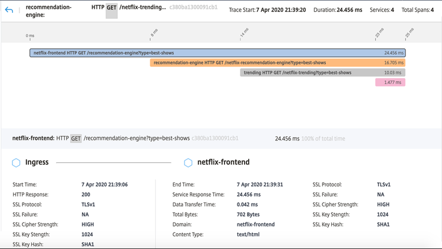The height and width of the screenshot is (249, 442).
Task: Click Ingress SSL Key Hash value SHA1
Action: tap(88, 244)
